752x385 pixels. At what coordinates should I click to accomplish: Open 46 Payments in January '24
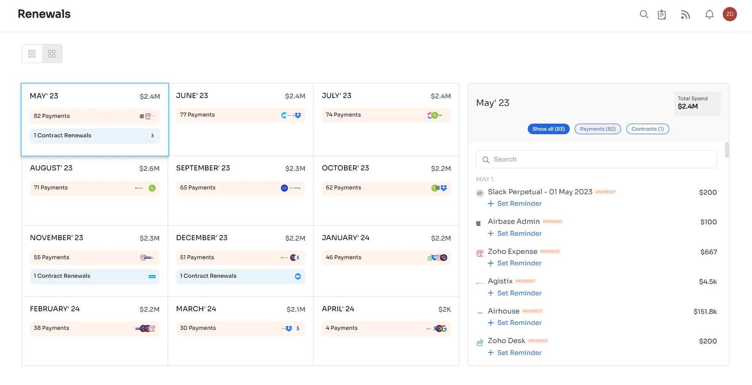click(386, 257)
